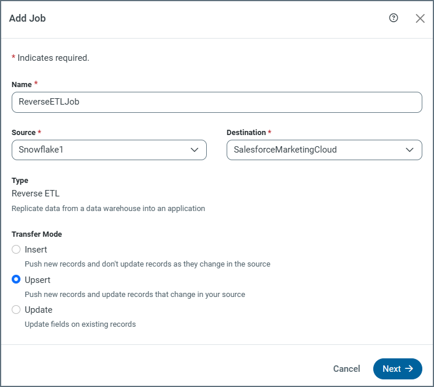
Task: Click the Destination field label
Action: [246, 133]
